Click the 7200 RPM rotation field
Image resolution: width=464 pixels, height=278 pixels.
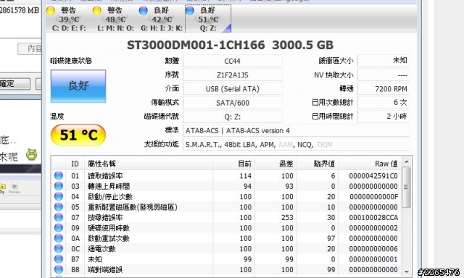(384, 89)
